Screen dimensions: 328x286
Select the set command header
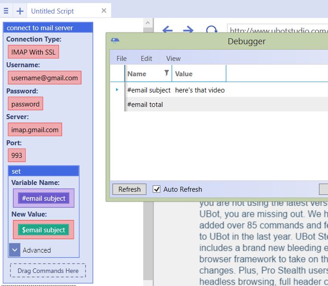(x=44, y=171)
